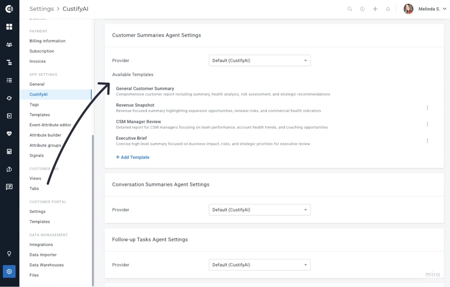Screen dimensions: 450x287
Task: Open Billing information in the settings sidebar
Action: (47, 41)
